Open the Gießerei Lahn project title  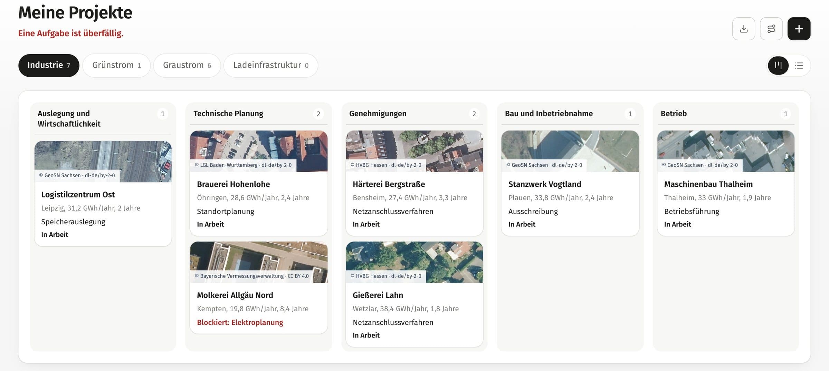coord(378,295)
